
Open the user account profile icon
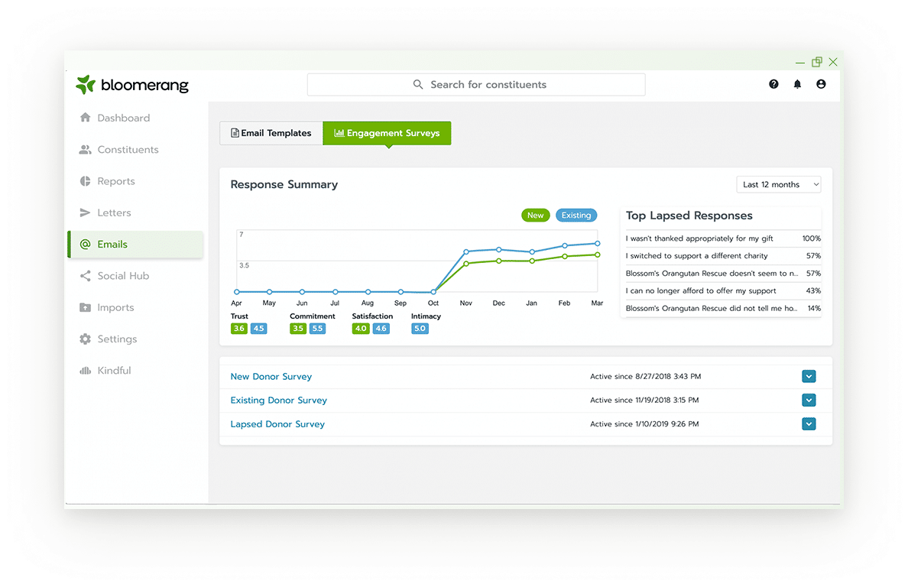pyautogui.click(x=821, y=84)
